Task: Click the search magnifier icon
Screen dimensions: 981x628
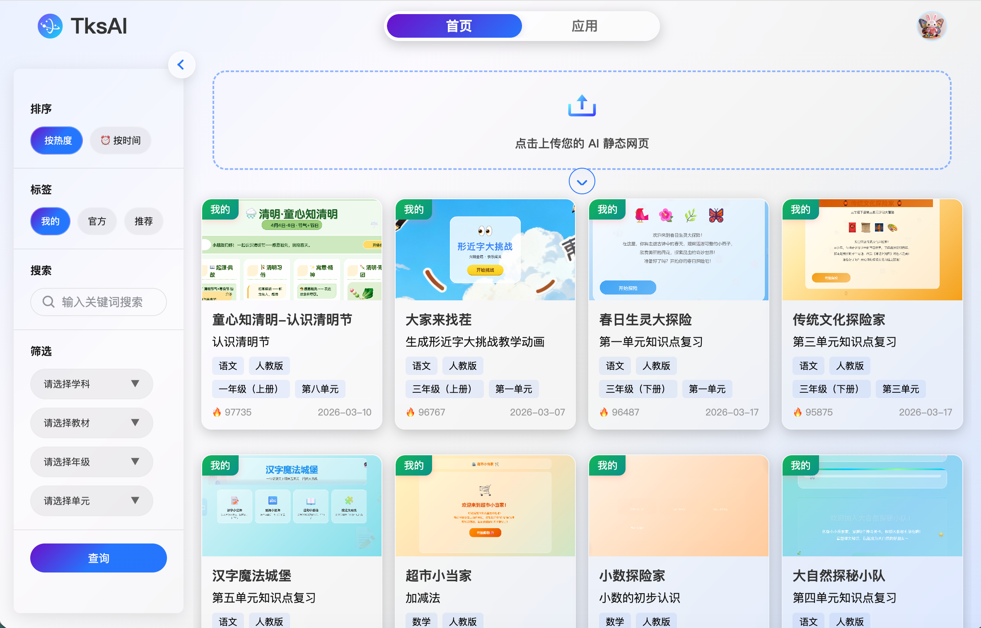Action: click(48, 302)
